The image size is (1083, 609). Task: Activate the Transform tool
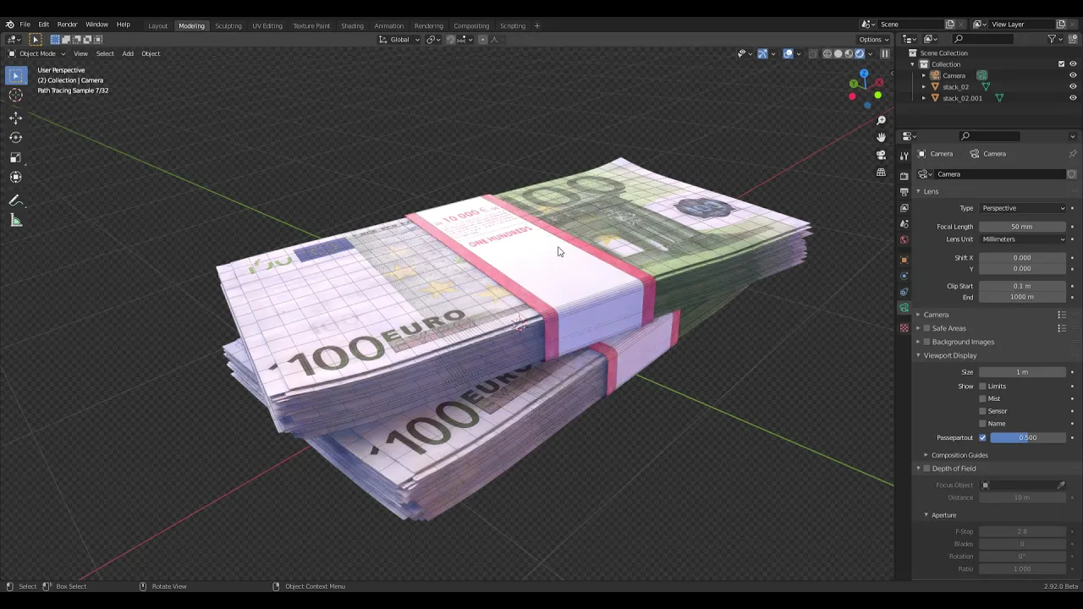click(x=15, y=177)
